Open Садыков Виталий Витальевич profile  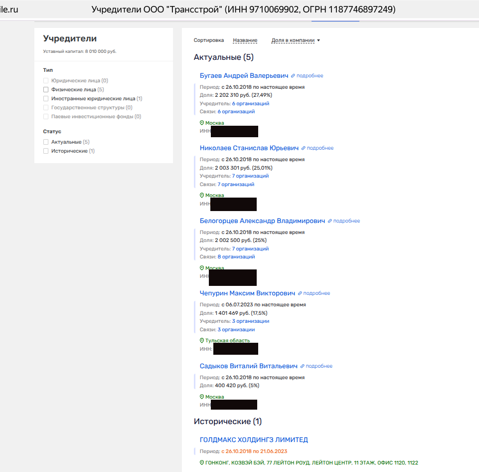point(248,366)
